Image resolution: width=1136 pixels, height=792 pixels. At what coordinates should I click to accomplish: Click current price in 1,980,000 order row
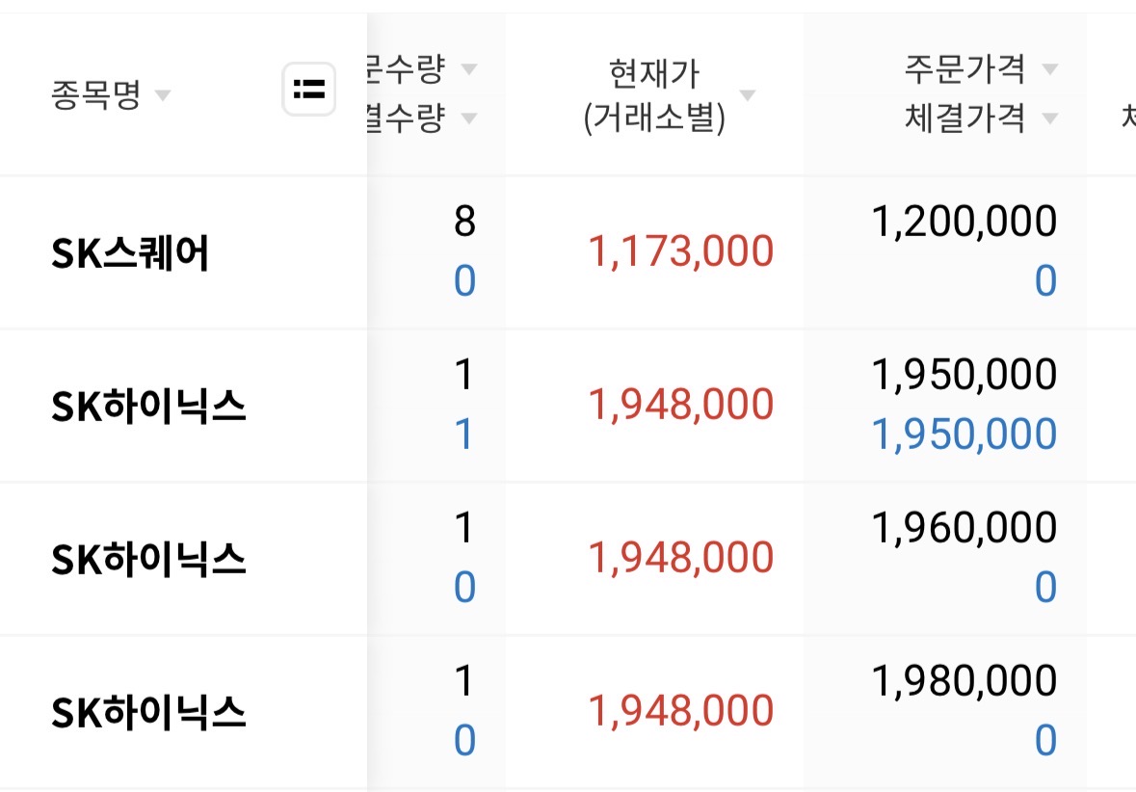680,711
